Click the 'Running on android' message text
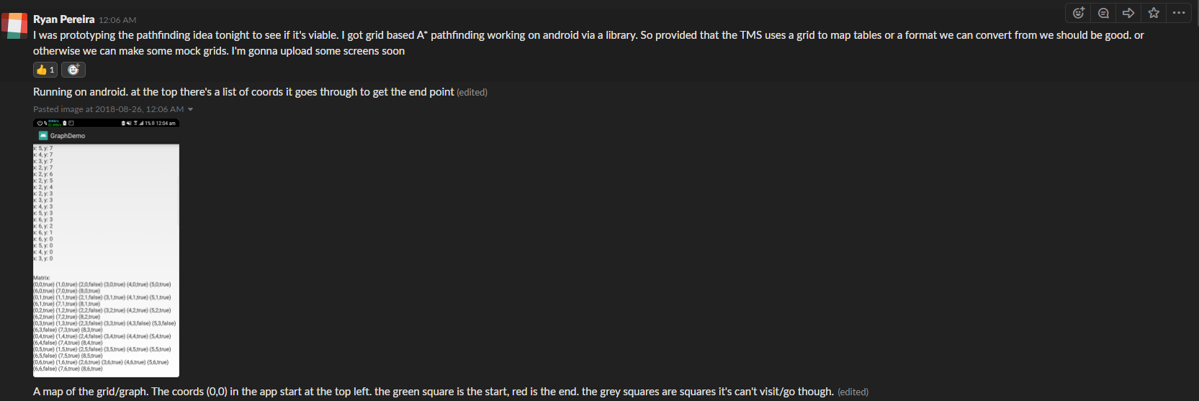This screenshot has width=1199, height=401. (x=243, y=92)
